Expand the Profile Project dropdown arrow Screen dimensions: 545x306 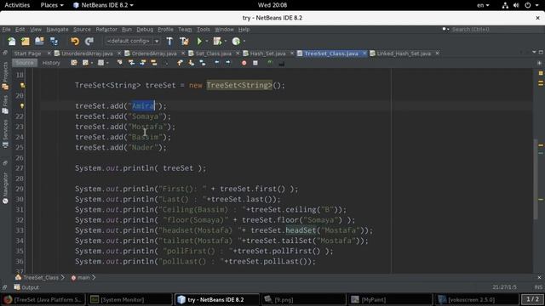click(244, 42)
